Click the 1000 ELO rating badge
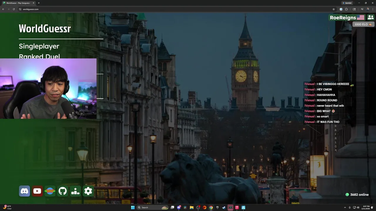 [x=363, y=24]
